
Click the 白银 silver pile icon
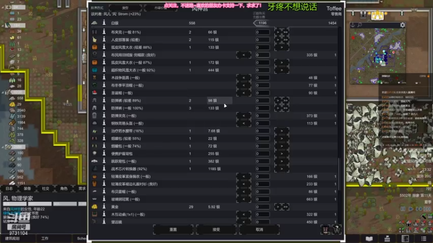pyautogui.click(x=94, y=23)
